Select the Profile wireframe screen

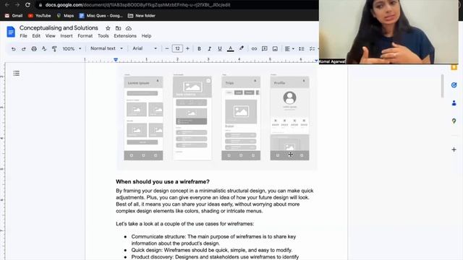(289, 118)
